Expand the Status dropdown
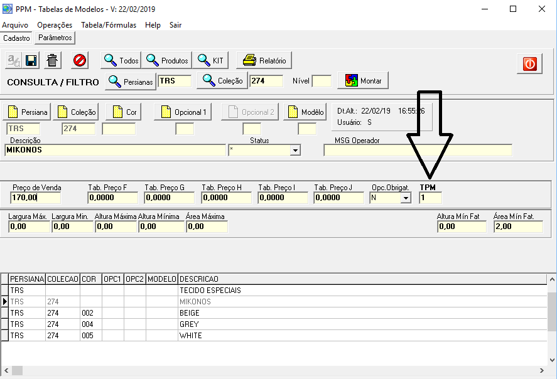The width and height of the screenshot is (557, 379). [295, 151]
